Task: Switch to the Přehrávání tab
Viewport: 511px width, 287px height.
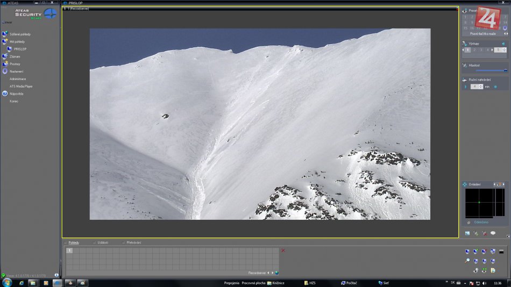Action: click(x=133, y=242)
